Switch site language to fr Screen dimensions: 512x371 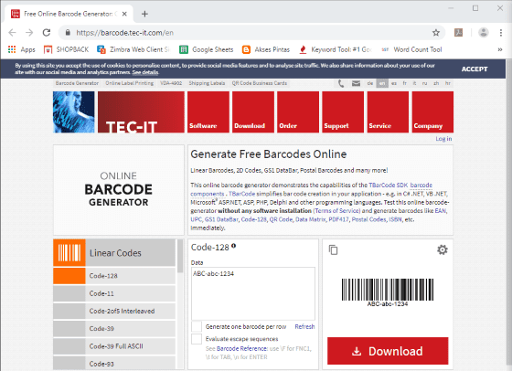pos(404,83)
